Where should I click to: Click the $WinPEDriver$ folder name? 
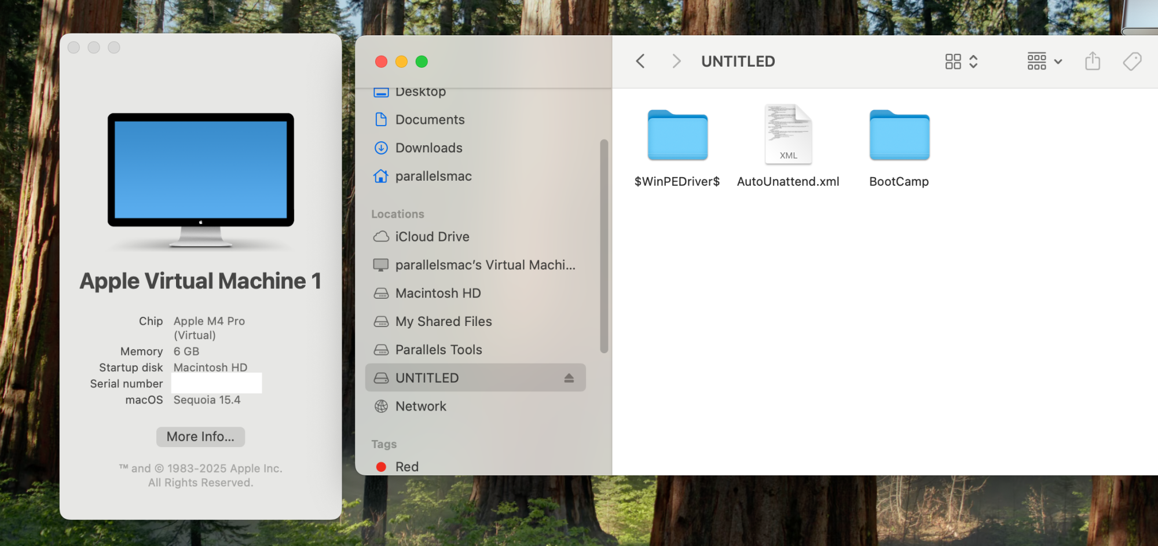(677, 182)
